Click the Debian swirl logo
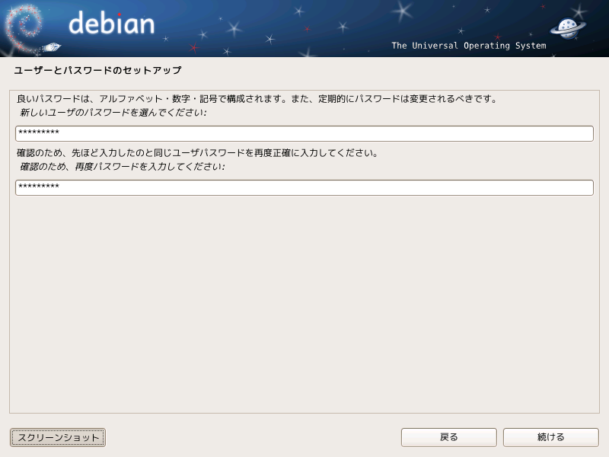609x457 pixels. [x=24, y=28]
